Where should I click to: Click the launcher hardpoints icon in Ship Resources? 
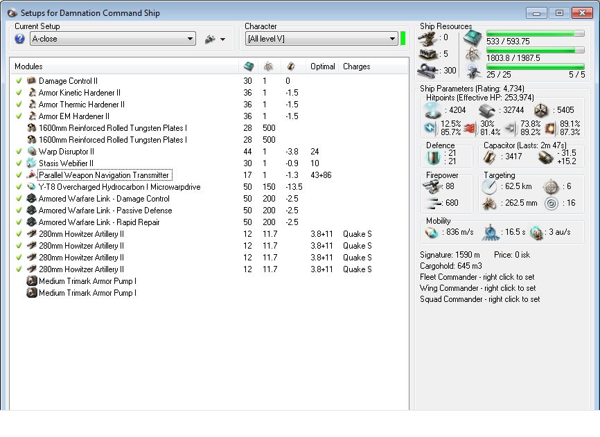coord(427,54)
